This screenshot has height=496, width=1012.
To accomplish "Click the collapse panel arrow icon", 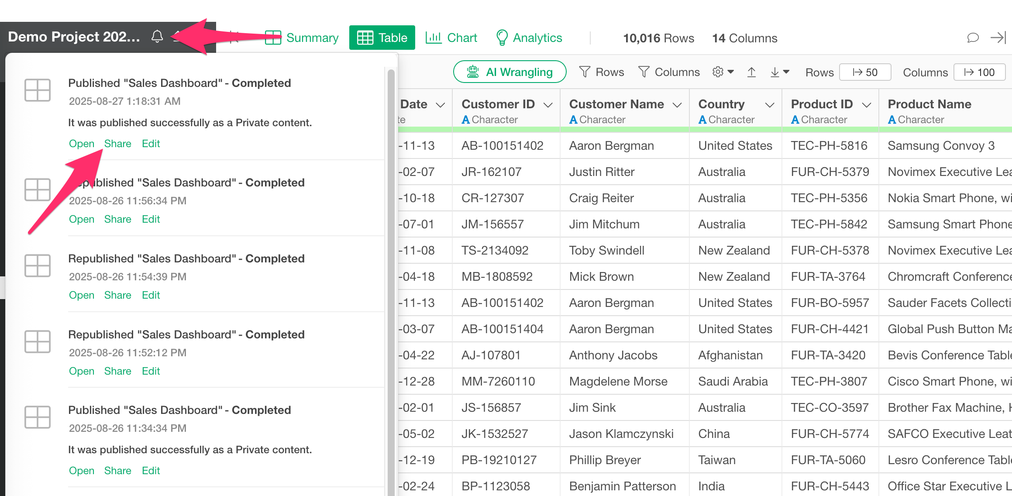I will click(998, 38).
